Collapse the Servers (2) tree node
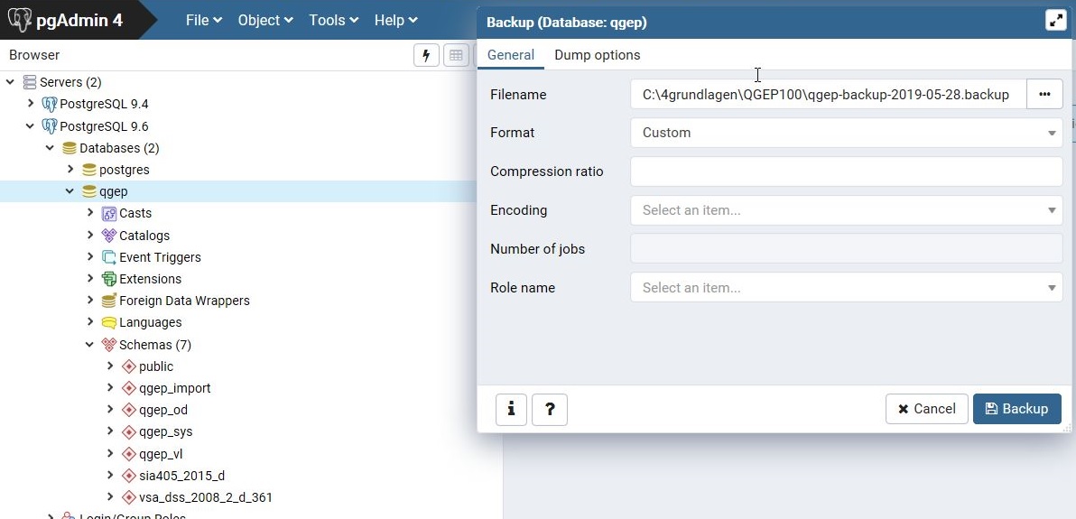This screenshot has height=519, width=1076. point(10,82)
